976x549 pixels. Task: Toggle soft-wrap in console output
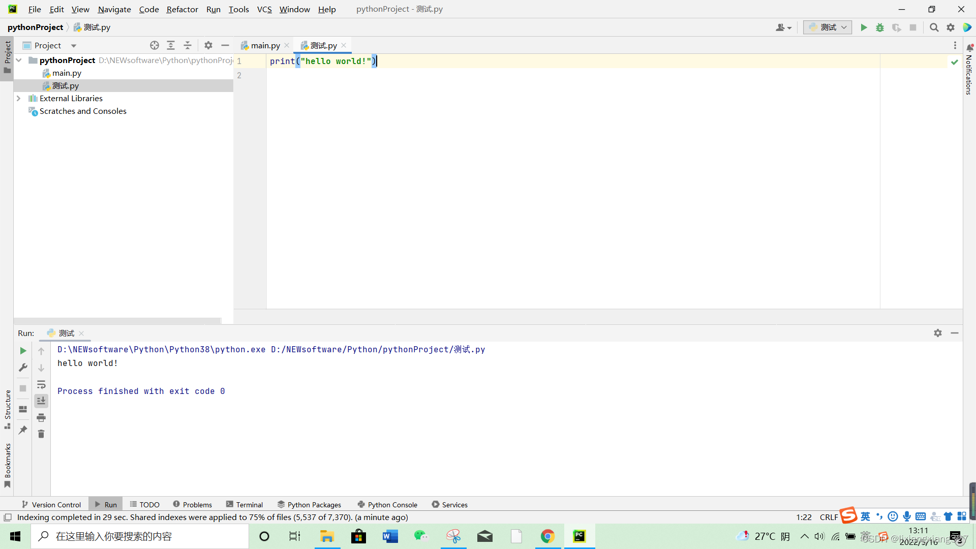tap(41, 385)
